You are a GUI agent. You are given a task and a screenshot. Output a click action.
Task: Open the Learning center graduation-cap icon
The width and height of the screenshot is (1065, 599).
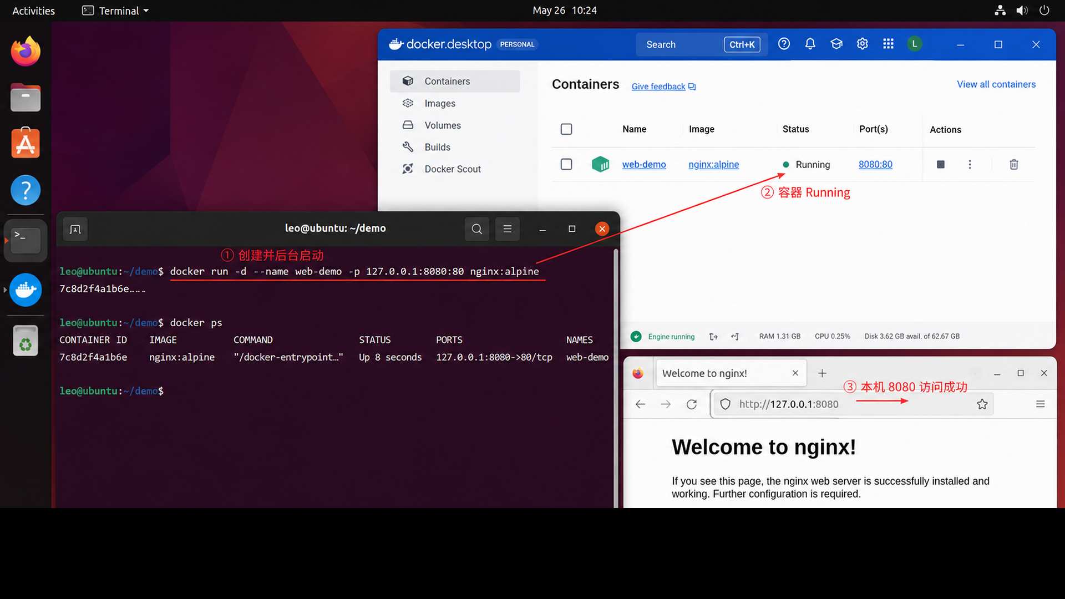click(x=836, y=44)
